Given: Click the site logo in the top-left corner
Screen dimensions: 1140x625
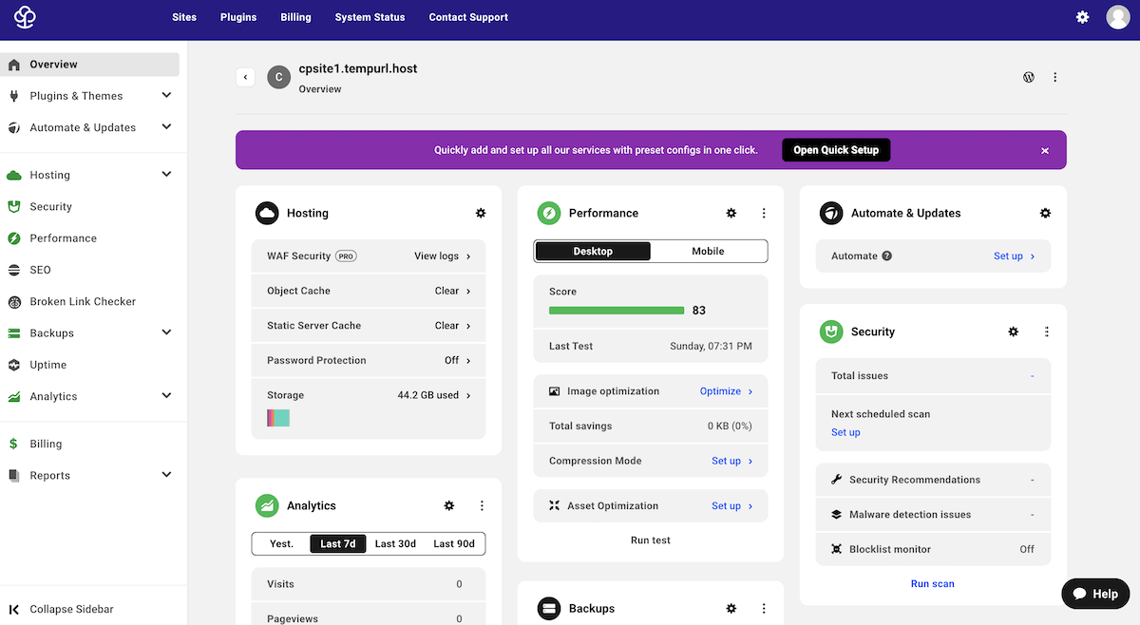Looking at the screenshot, I should tap(24, 17).
